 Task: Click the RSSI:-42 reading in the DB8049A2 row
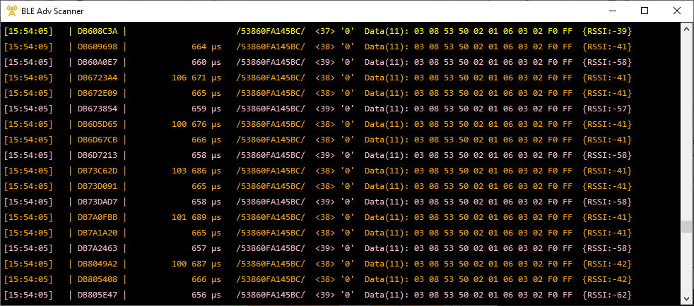tap(607, 264)
